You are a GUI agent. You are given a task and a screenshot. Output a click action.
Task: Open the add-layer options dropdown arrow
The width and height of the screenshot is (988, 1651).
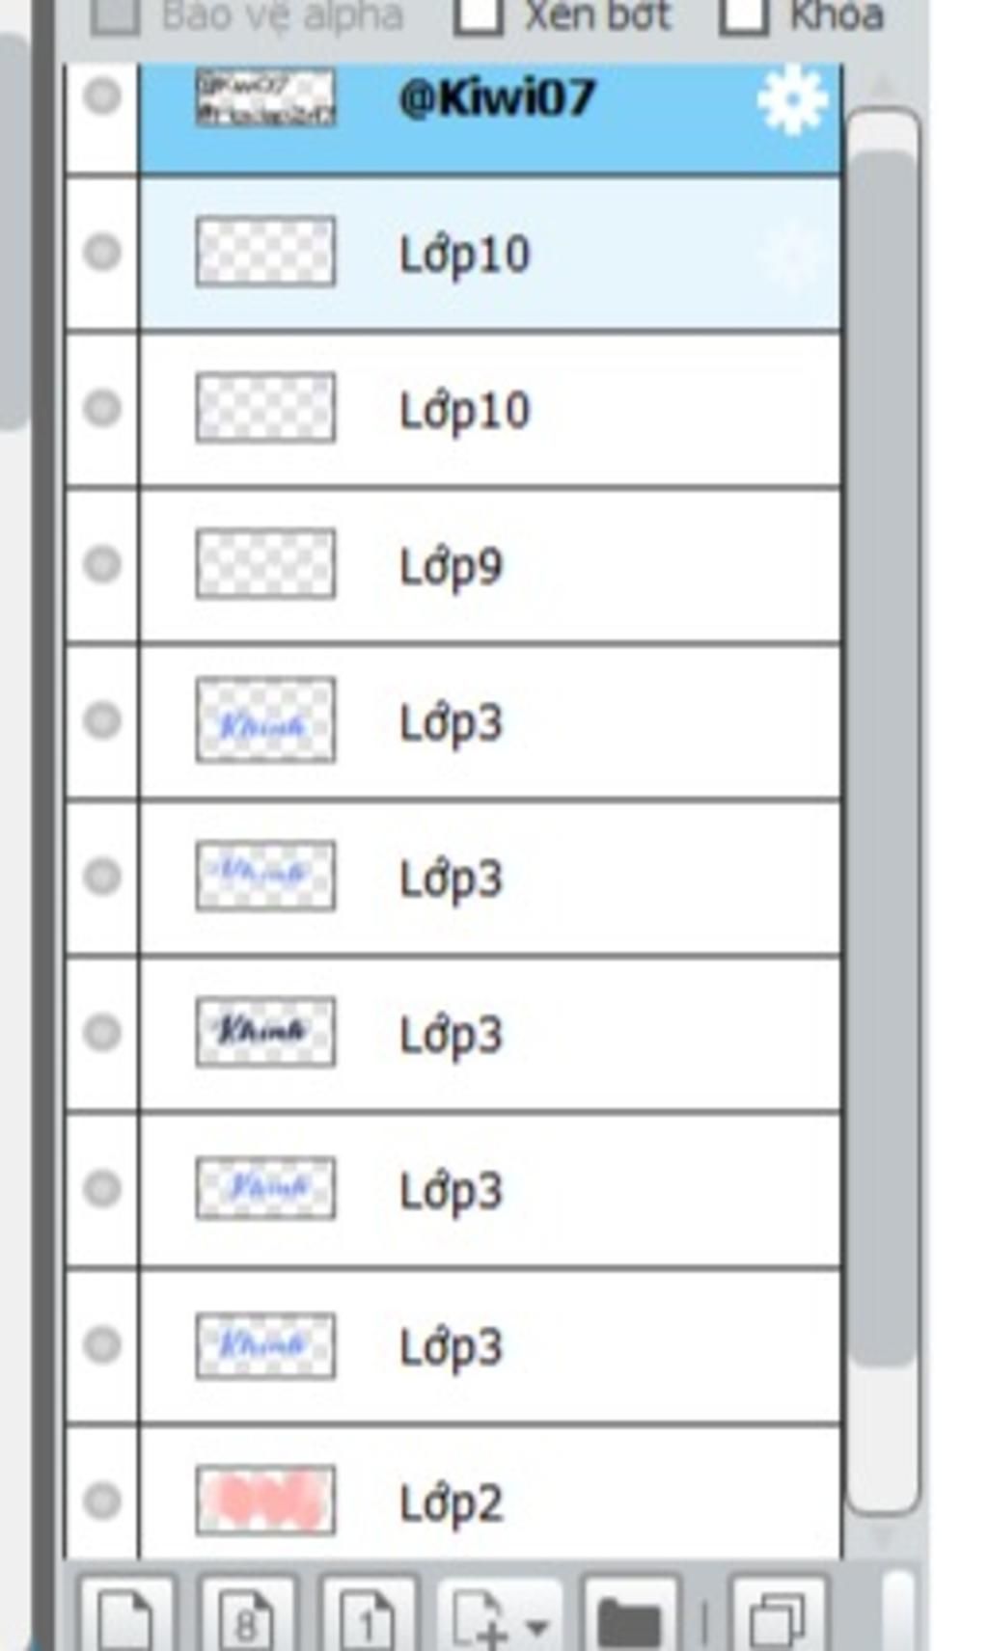[x=538, y=1627]
